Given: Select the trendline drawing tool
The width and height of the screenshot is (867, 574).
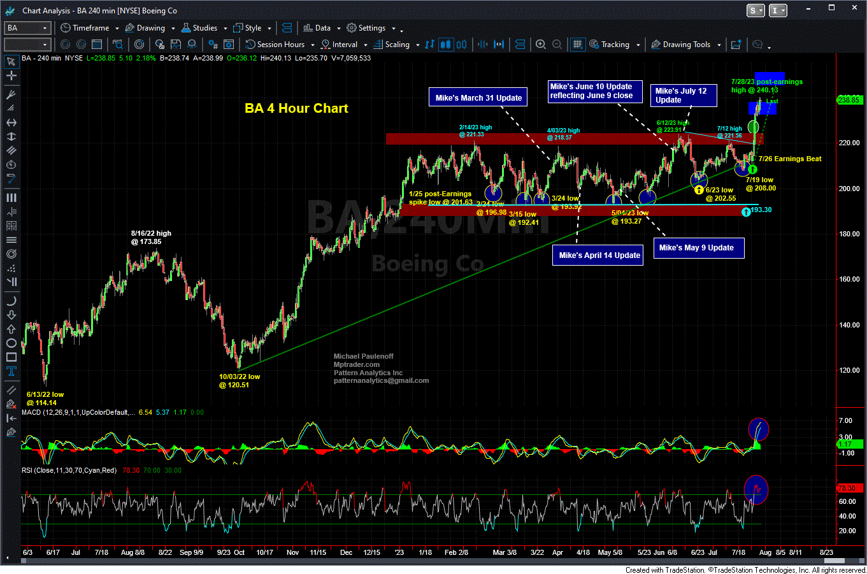Looking at the screenshot, I should 11,390.
